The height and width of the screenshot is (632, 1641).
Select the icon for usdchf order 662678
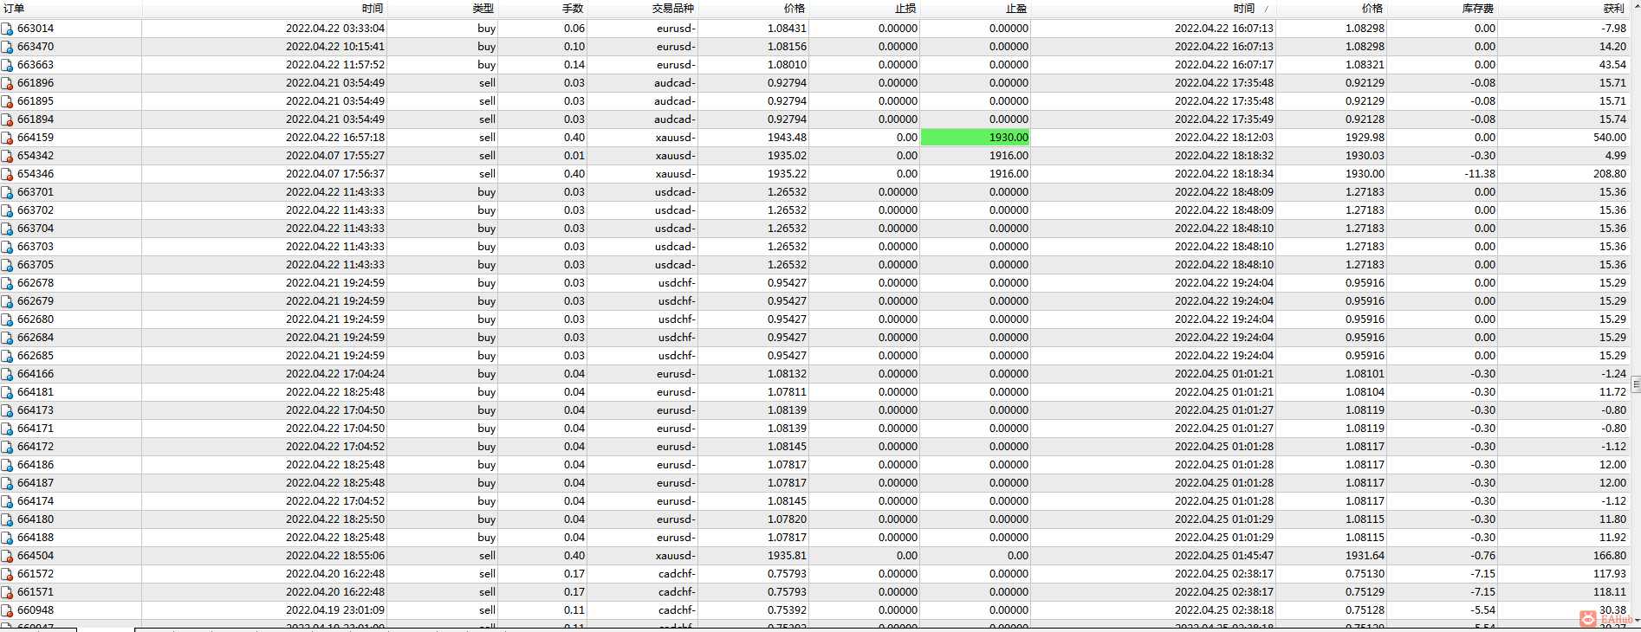point(7,283)
